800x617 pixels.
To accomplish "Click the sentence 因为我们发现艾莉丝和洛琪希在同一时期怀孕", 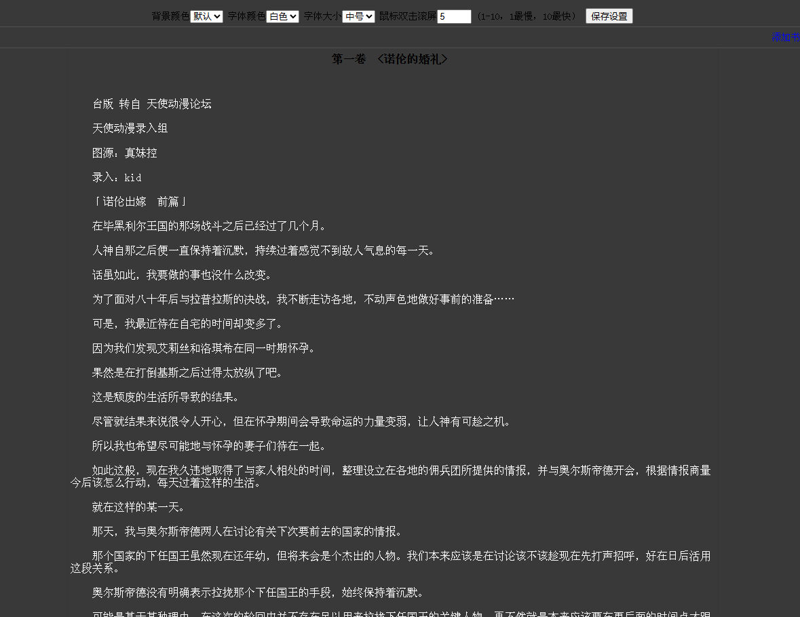I will click(204, 348).
